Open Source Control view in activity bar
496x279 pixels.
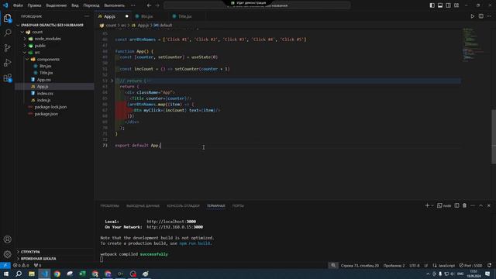[7, 48]
